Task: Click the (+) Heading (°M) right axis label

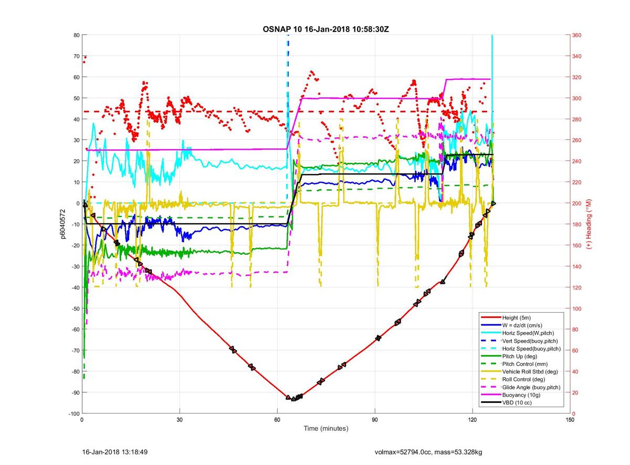Action: click(589, 224)
